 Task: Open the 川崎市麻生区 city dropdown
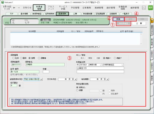(x=122, y=65)
